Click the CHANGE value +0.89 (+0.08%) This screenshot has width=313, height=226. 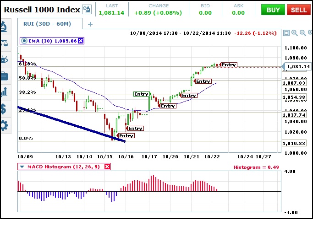(x=158, y=13)
